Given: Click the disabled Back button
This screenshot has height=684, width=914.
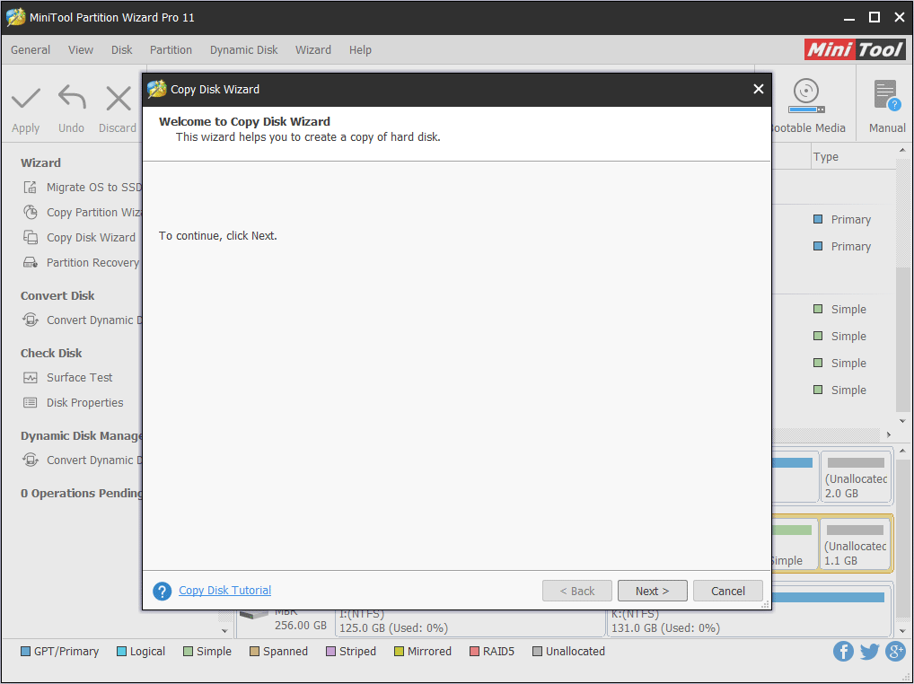Looking at the screenshot, I should (577, 591).
